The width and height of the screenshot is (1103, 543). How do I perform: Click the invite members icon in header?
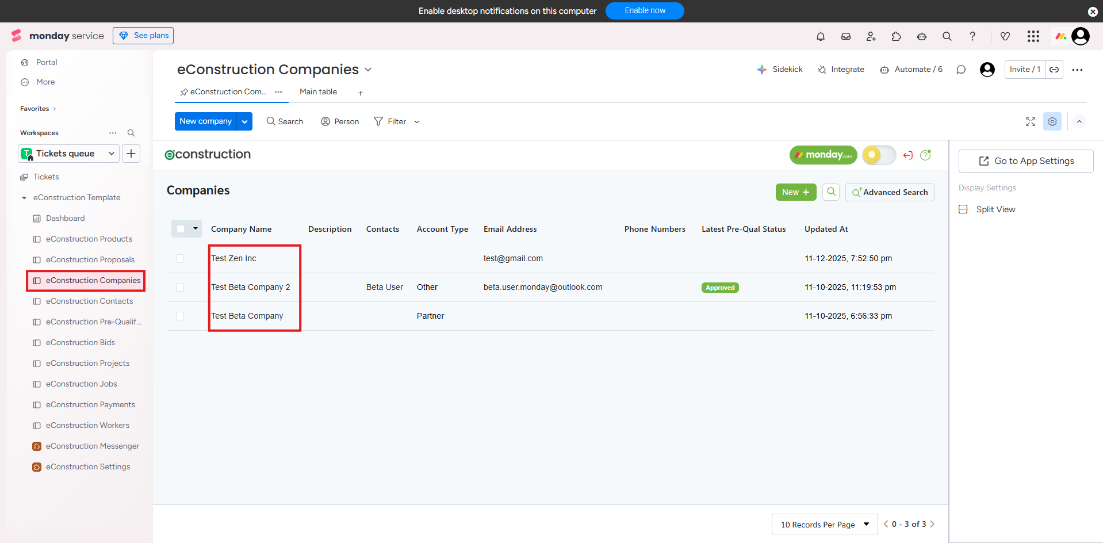point(871,36)
